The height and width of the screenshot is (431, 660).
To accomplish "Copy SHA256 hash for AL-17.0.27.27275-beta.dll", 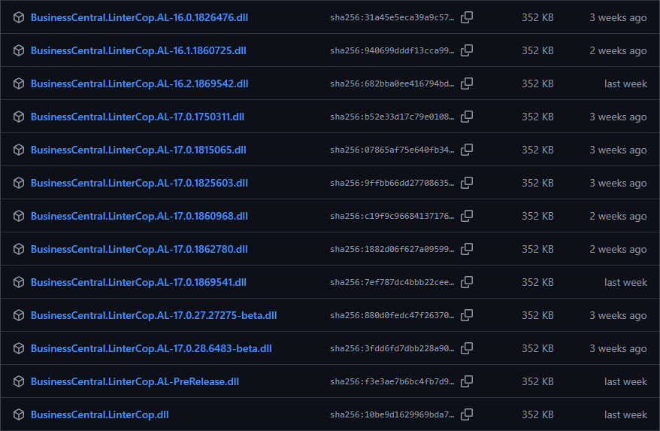I will [x=467, y=315].
